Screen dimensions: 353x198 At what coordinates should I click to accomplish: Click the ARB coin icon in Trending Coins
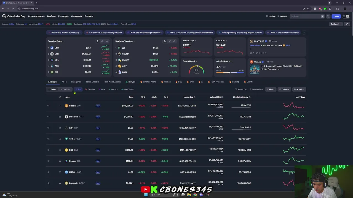coord(52,66)
